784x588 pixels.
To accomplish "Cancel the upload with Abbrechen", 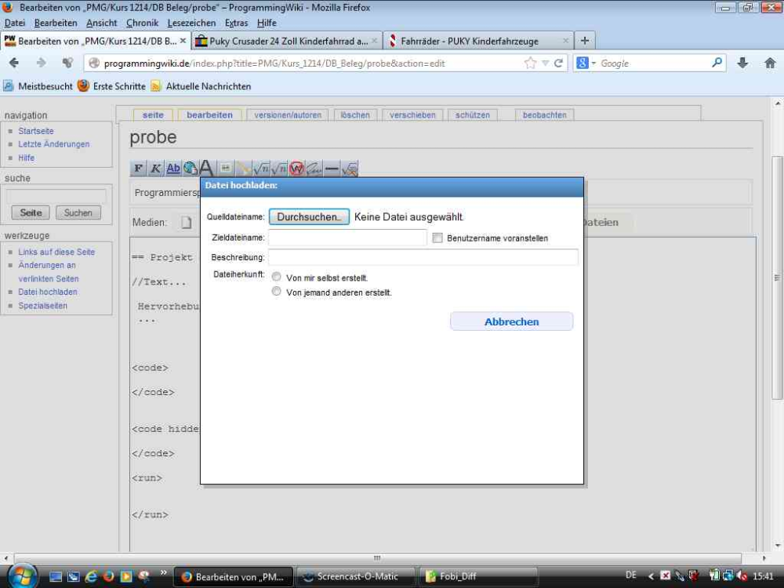I will click(x=511, y=321).
